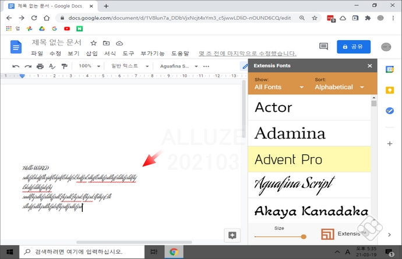Click the move to folder icon
Screen dimensions: 402x259
(106, 43)
